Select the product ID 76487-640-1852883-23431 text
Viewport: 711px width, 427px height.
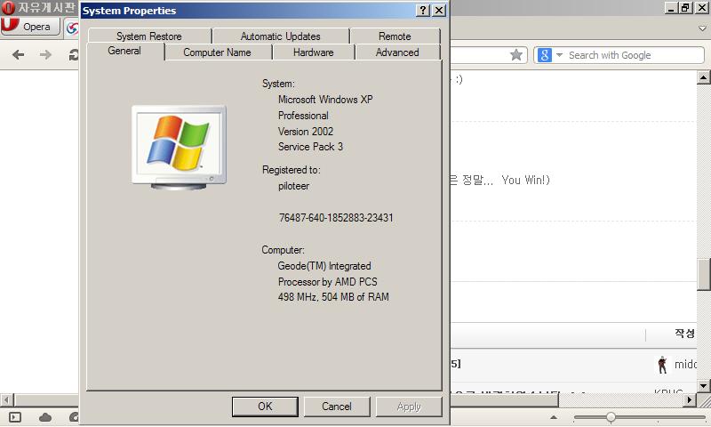tap(336, 218)
